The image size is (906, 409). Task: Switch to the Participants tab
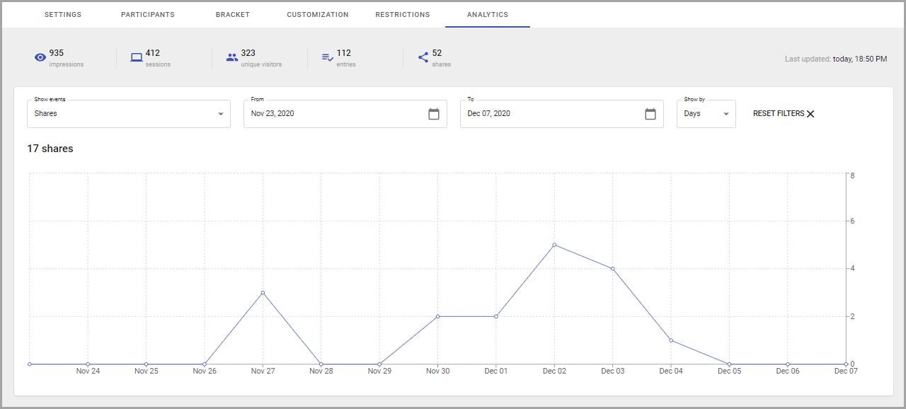coord(148,14)
